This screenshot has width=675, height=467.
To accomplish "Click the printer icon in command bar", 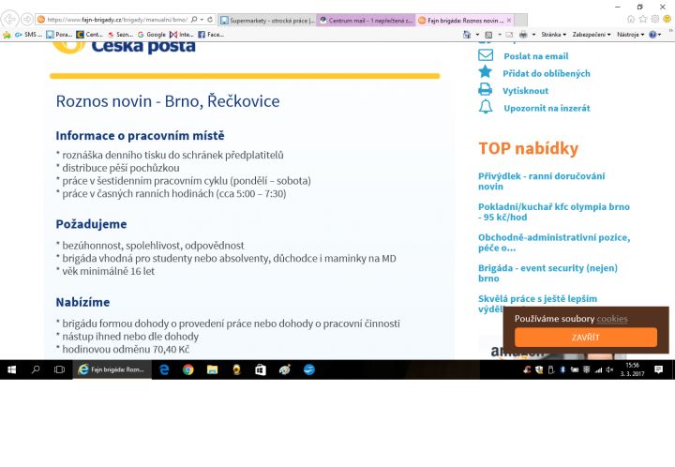I will coord(523,35).
